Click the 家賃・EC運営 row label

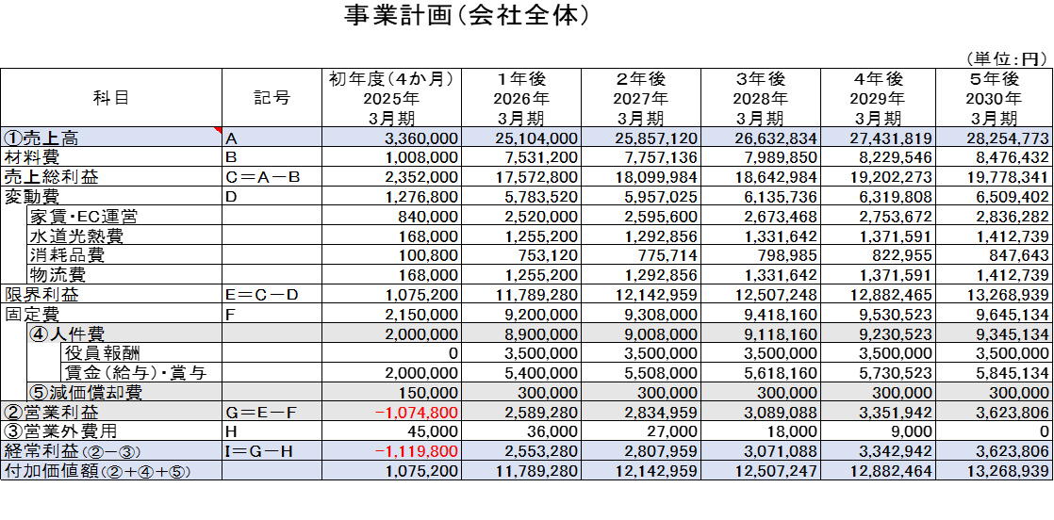83,216
